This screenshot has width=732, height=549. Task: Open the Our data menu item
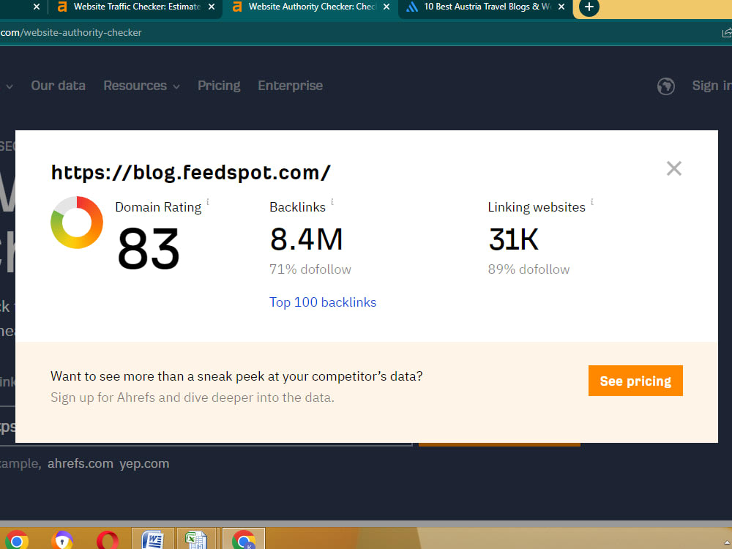(59, 86)
